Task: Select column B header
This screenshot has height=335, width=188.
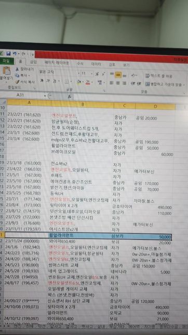Action: (x=83, y=104)
